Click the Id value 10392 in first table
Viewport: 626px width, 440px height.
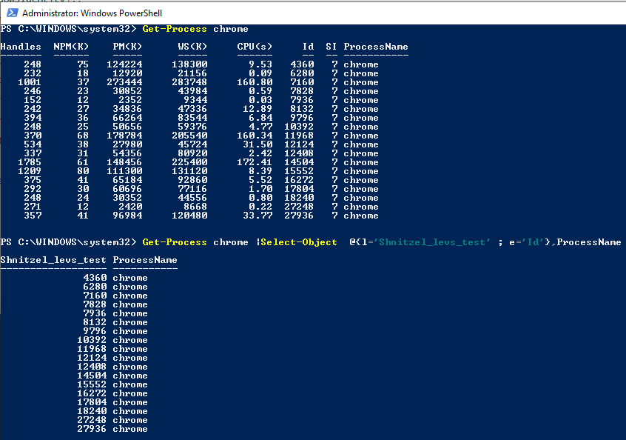tap(299, 127)
